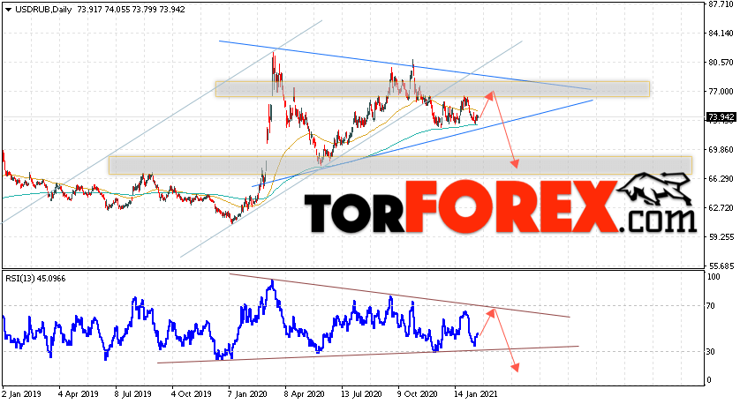Click the 8 Jul 2019 date label
The height and width of the screenshot is (404, 740).
click(135, 394)
